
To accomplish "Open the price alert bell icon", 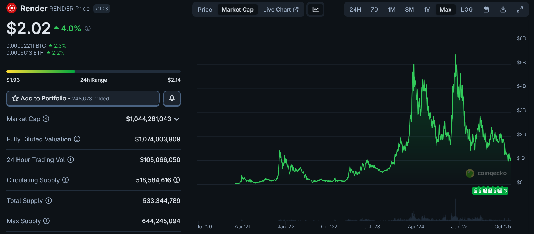I will pos(172,98).
